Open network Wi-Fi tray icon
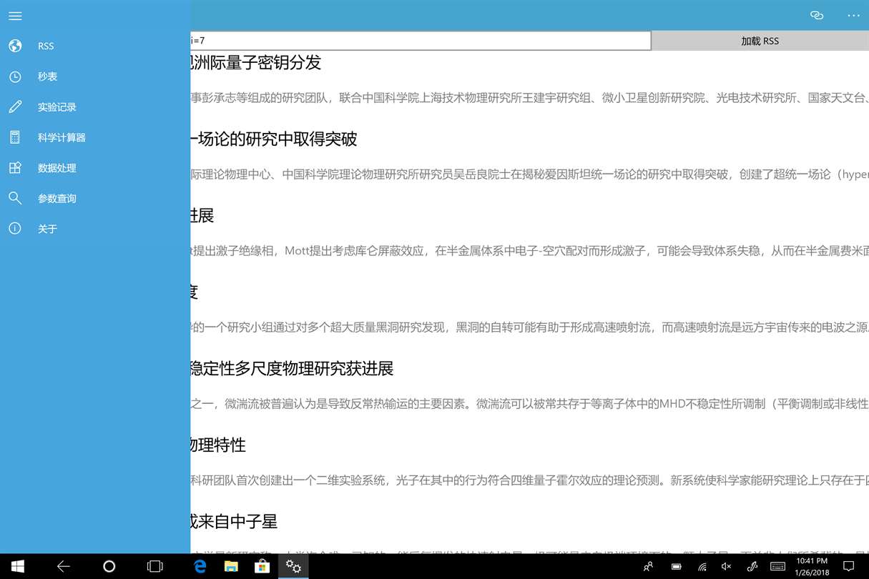Screen dimensions: 869x579 [702, 566]
